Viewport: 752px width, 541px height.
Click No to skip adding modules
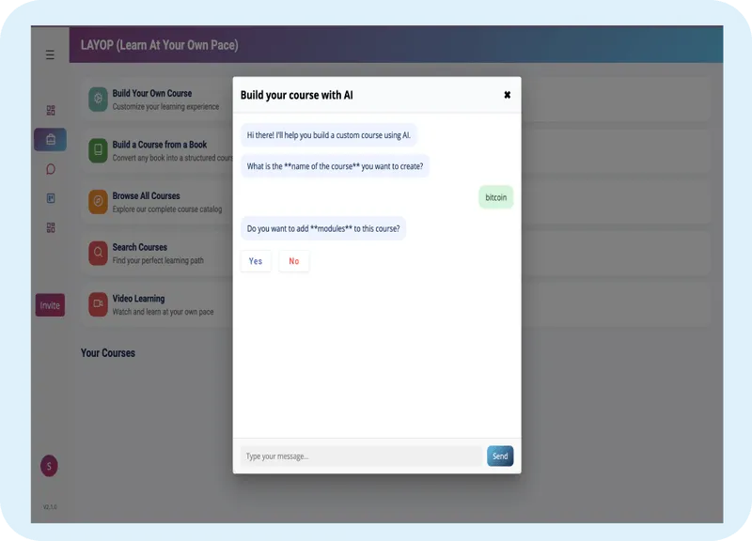[x=294, y=261]
